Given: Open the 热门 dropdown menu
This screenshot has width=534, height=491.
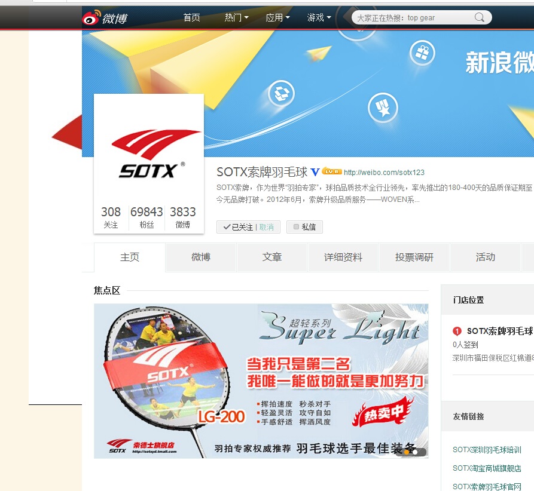Looking at the screenshot, I should [236, 17].
